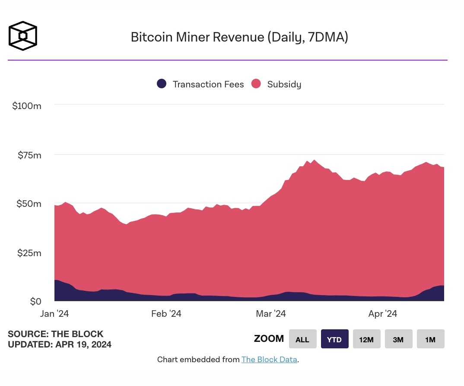Click The Block cube logo
The width and height of the screenshot is (464, 386).
point(23,36)
